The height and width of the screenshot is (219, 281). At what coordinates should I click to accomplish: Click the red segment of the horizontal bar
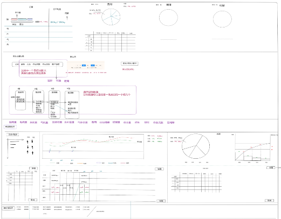coord(14,19)
